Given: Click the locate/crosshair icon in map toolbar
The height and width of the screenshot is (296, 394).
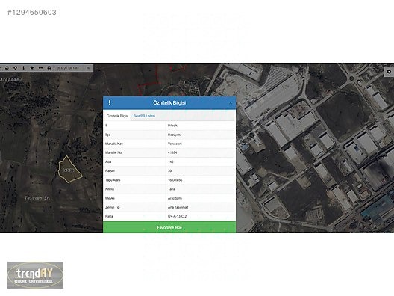Looking at the screenshot, I should coord(16,68).
